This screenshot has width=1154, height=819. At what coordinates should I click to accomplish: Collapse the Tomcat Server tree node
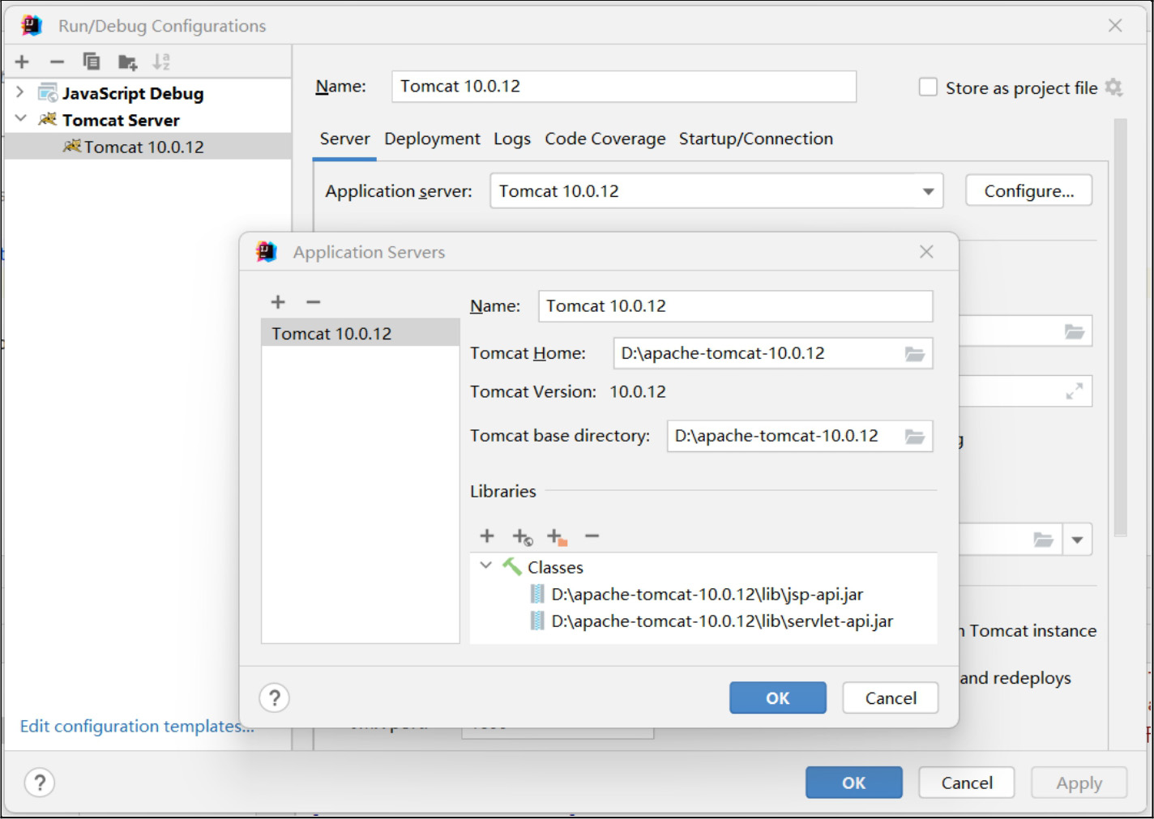tap(20, 119)
